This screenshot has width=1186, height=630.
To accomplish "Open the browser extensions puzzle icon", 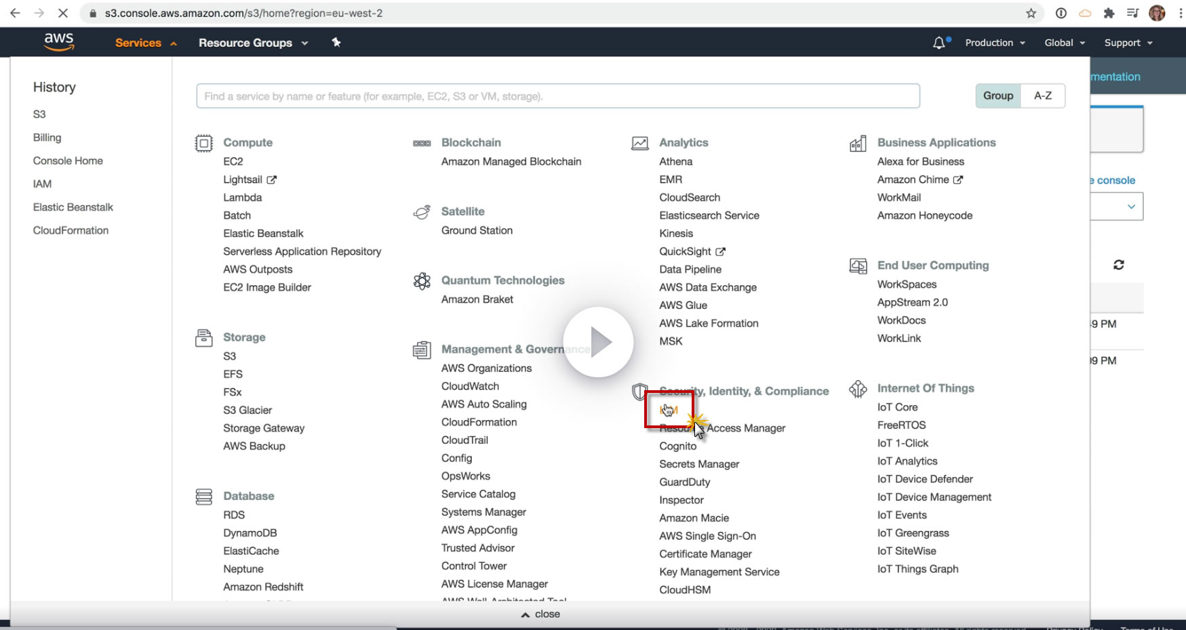I will (1109, 13).
